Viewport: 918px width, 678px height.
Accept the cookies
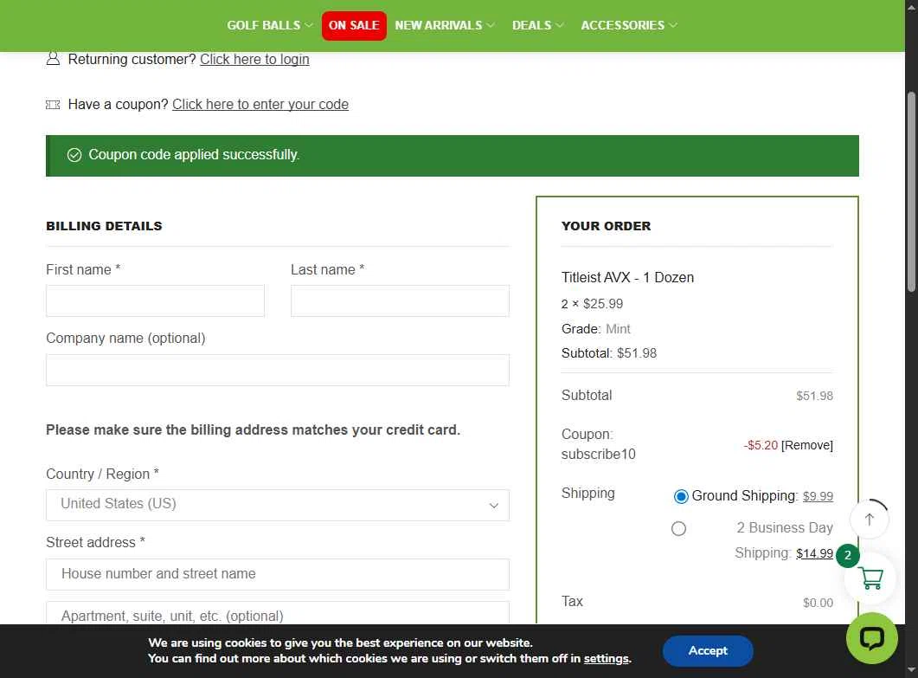point(708,650)
